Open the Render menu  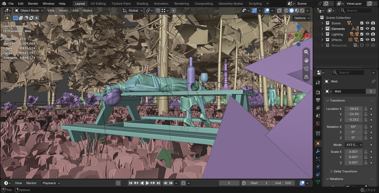click(33, 4)
